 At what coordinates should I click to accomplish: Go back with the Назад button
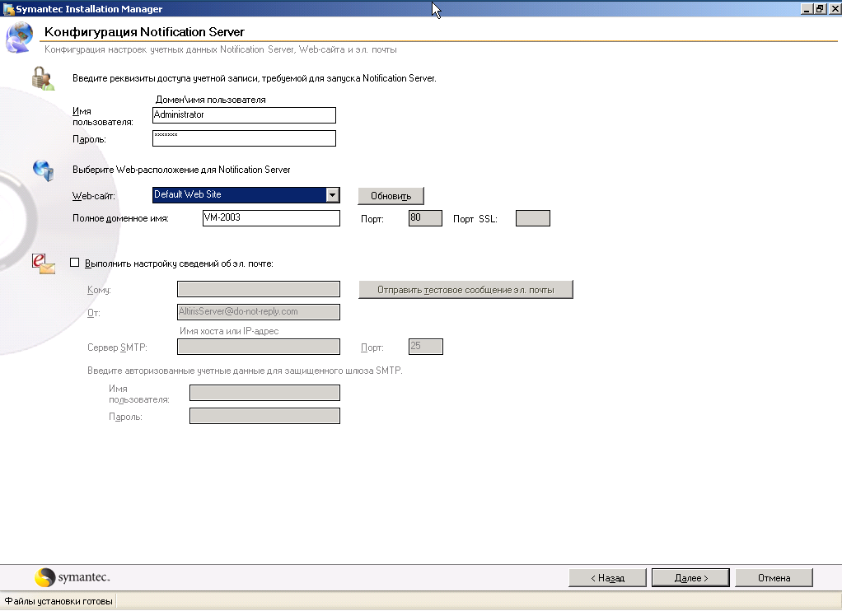pos(607,578)
